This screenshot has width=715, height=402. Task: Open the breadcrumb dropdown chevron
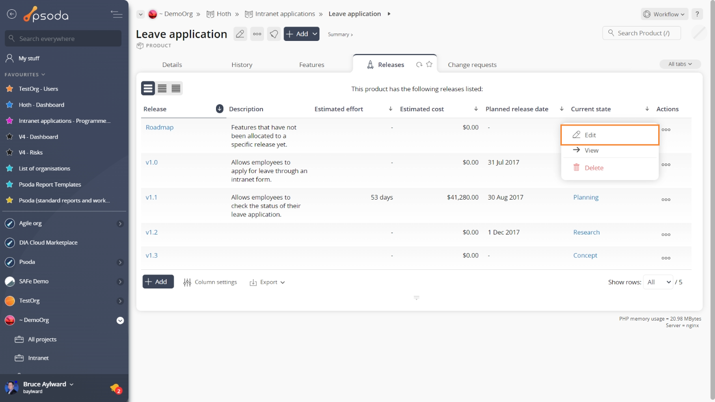click(141, 14)
